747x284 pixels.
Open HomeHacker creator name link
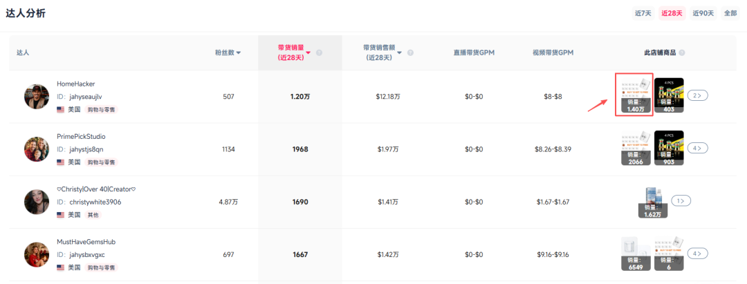click(x=75, y=84)
